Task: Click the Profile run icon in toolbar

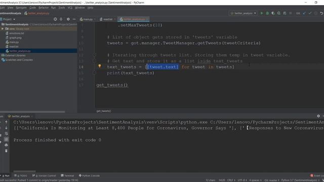Action: pyautogui.click(x=279, y=13)
